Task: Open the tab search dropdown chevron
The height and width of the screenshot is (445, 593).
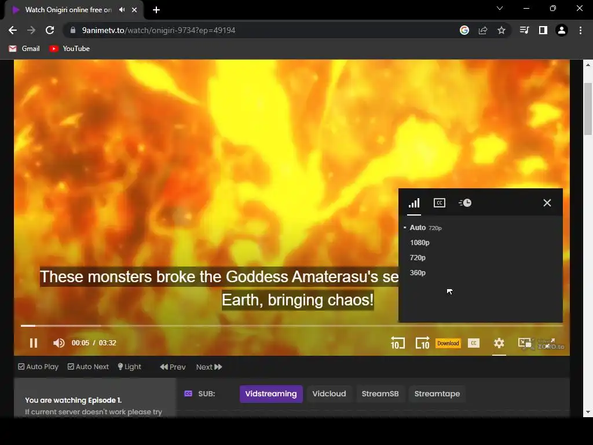Action: (x=500, y=8)
